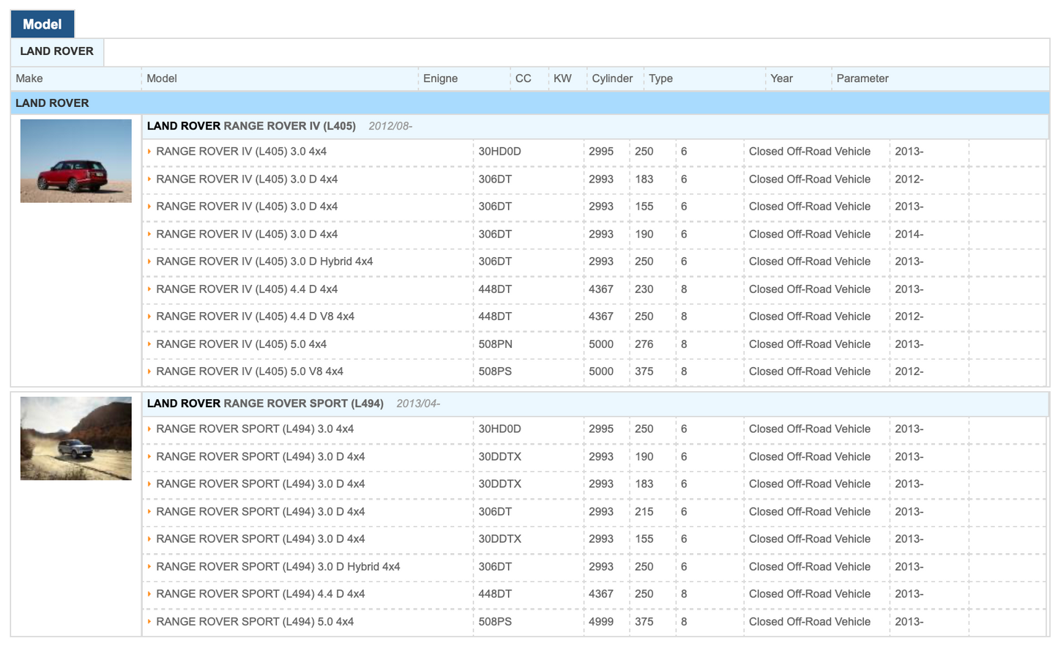This screenshot has width=1058, height=652.
Task: Select the 4999 CC value
Action: [601, 622]
